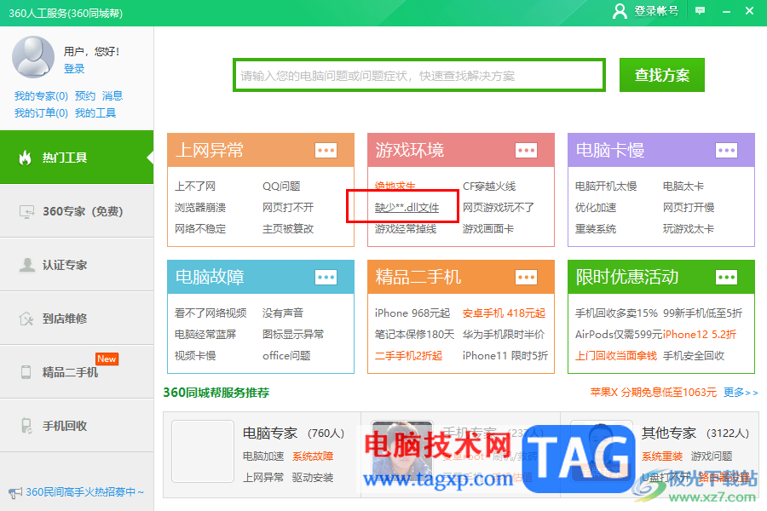
Task: Select 玩游戏太卡 issue
Action: tap(689, 229)
